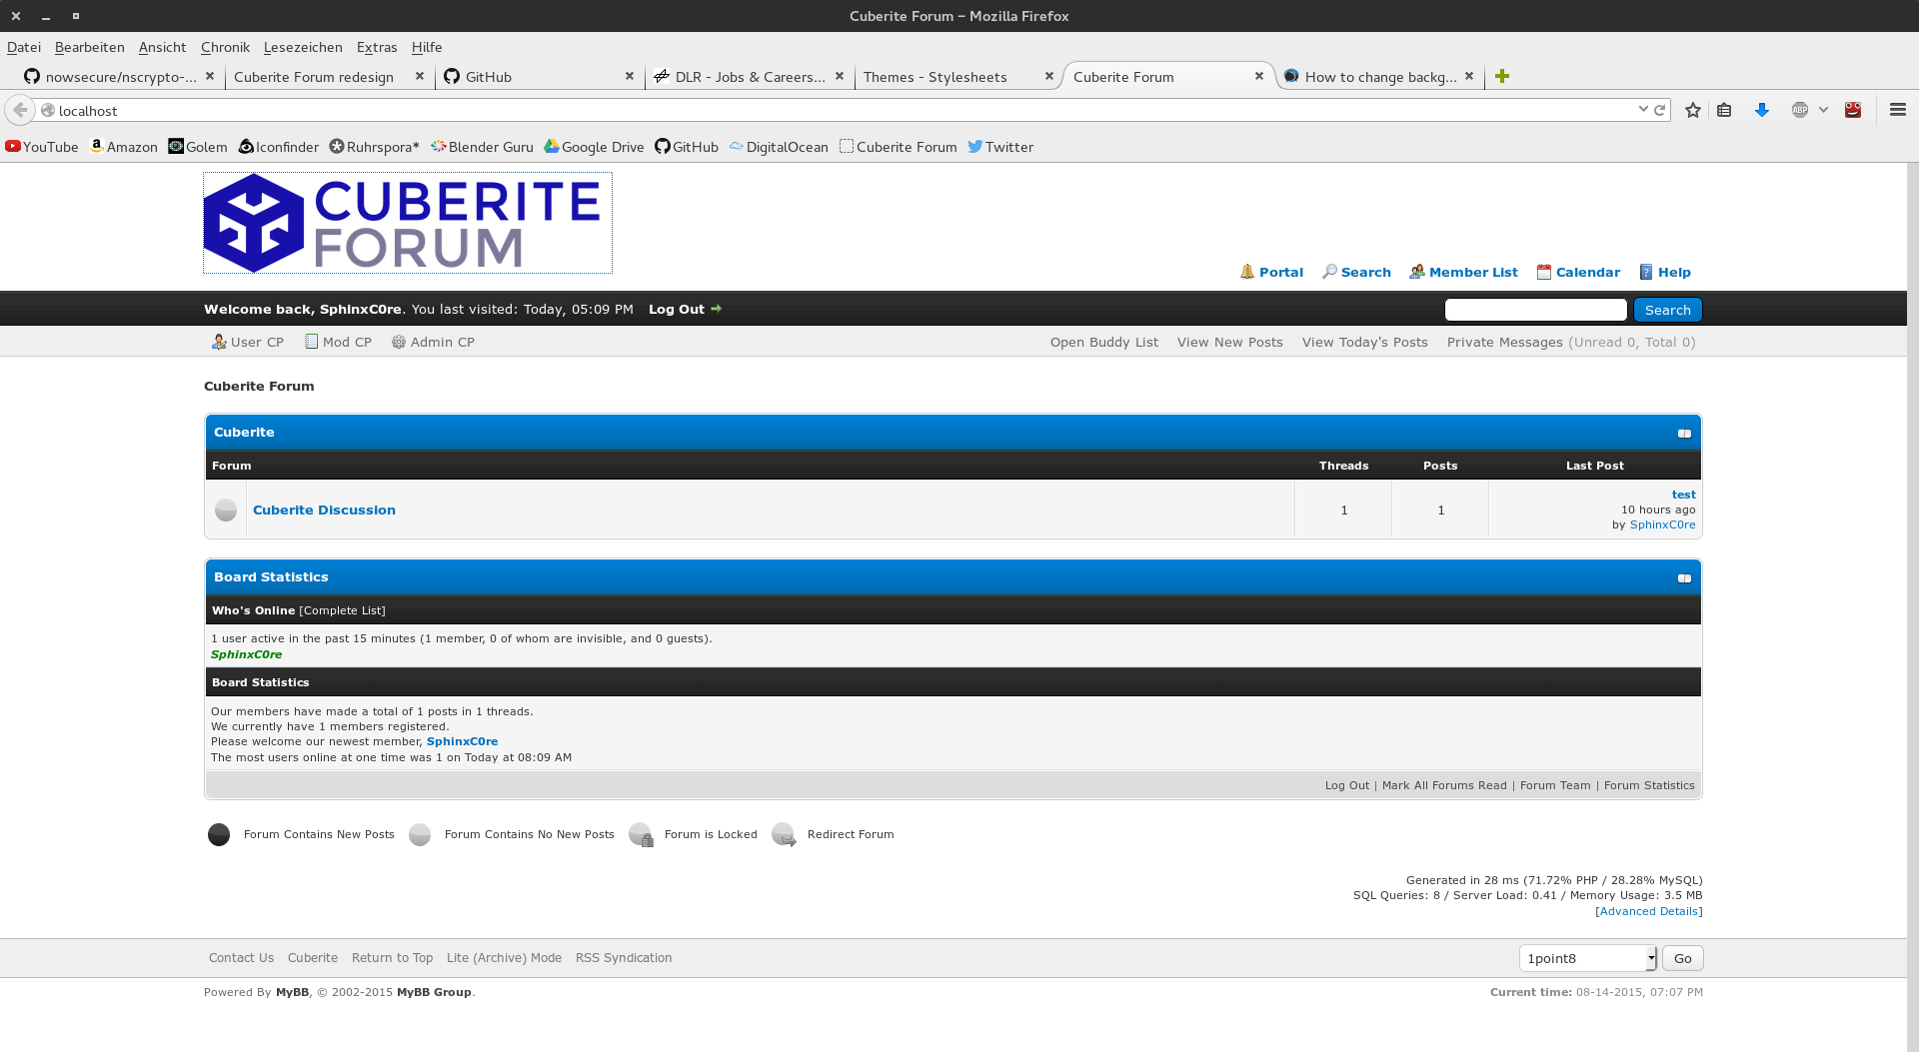The width and height of the screenshot is (1919, 1052).
Task: Click the Cuberite Discussion forum status icon
Action: point(226,511)
